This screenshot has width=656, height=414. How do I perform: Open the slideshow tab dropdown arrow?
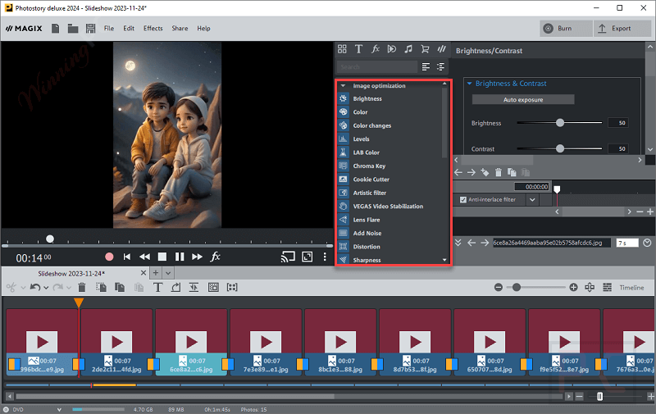pyautogui.click(x=168, y=273)
